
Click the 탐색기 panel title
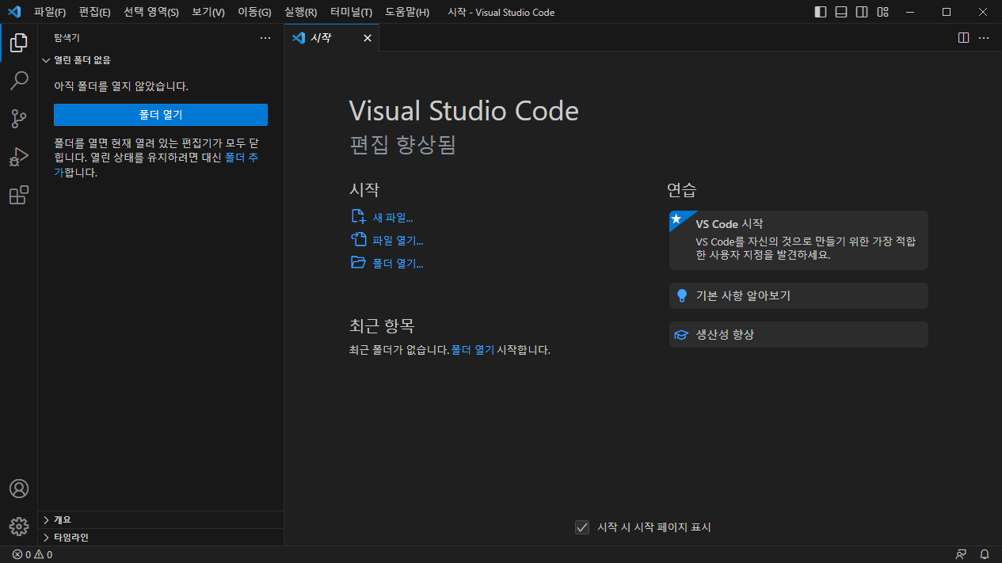point(67,37)
